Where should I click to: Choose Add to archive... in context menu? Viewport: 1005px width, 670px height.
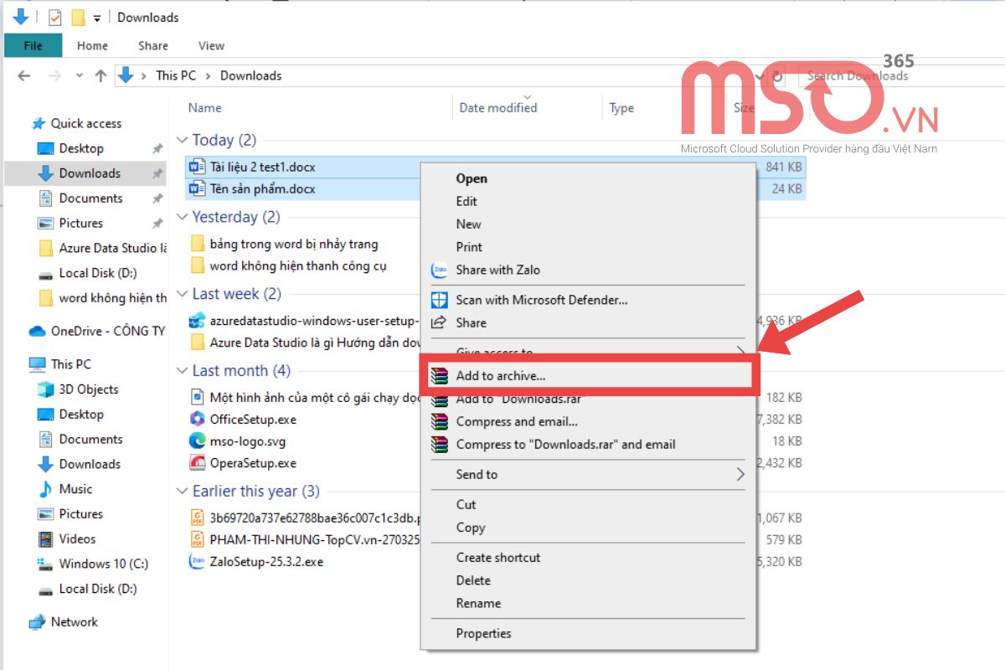[501, 376]
